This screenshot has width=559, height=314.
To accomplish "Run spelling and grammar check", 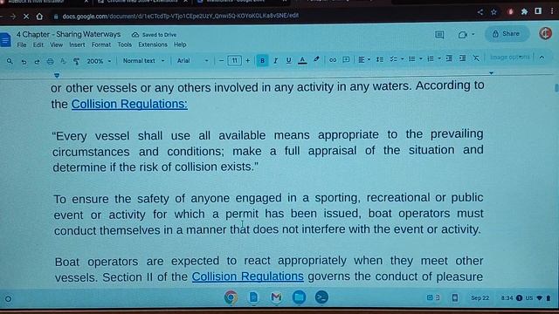I will point(64,61).
